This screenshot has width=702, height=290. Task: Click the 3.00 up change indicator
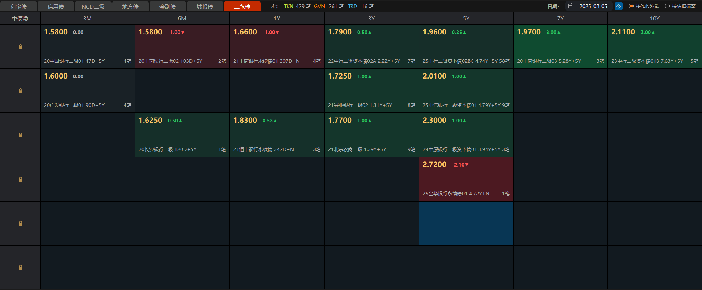click(553, 33)
